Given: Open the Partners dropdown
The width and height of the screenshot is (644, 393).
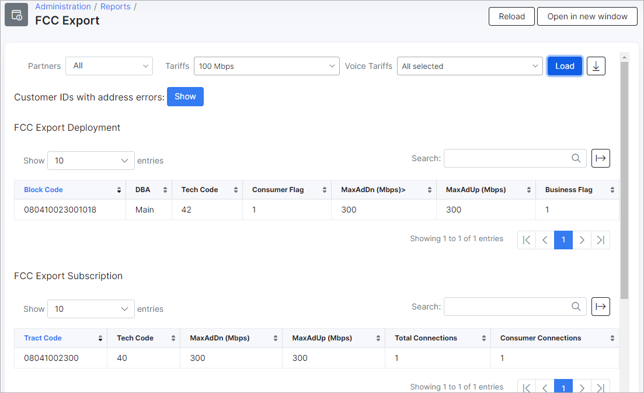Looking at the screenshot, I should pos(109,66).
